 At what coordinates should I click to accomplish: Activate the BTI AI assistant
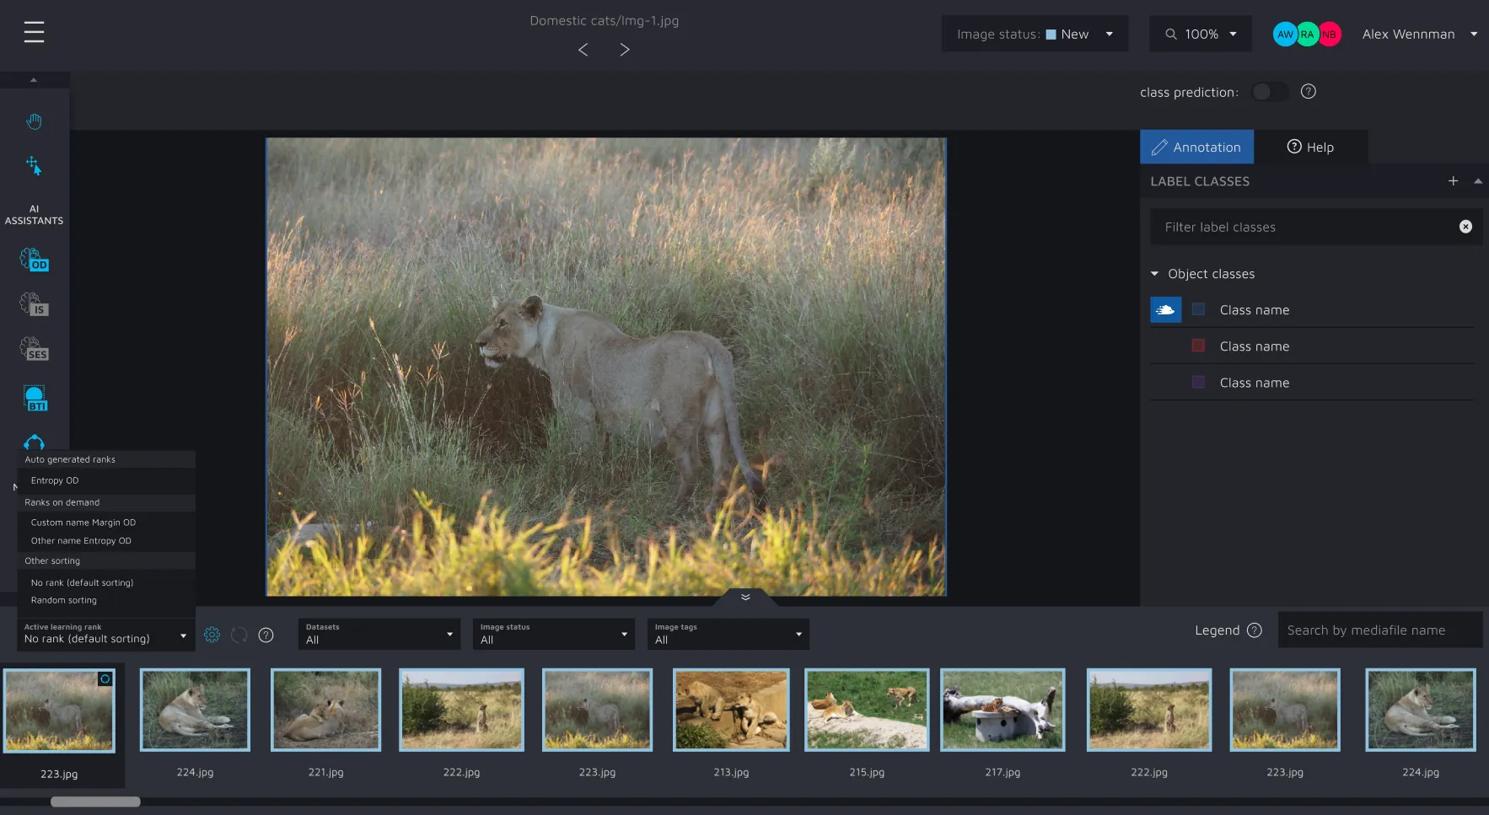pyautogui.click(x=35, y=398)
